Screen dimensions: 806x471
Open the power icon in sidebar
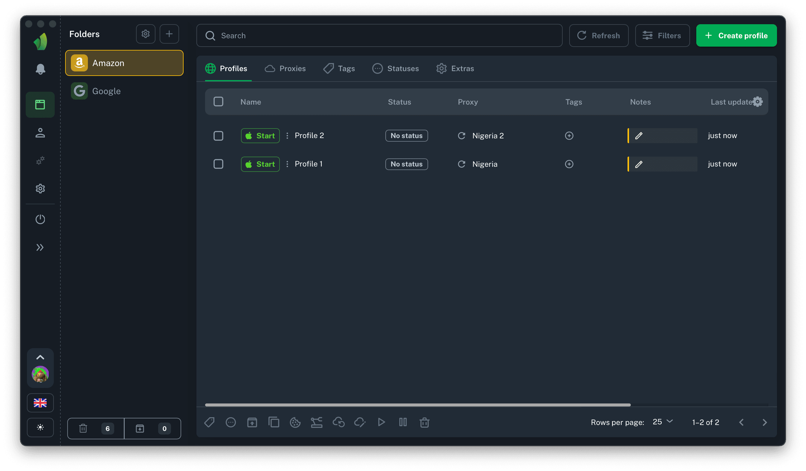click(x=40, y=219)
